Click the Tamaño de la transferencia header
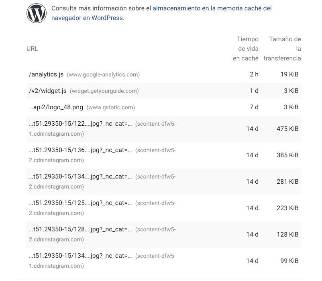This screenshot has width=322, height=281. pyautogui.click(x=282, y=49)
